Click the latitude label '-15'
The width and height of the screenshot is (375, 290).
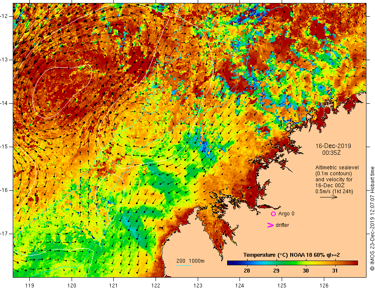[4, 147]
